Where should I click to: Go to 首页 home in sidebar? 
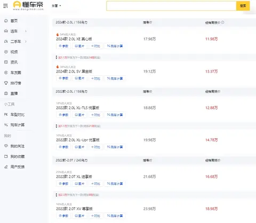pos(11,21)
